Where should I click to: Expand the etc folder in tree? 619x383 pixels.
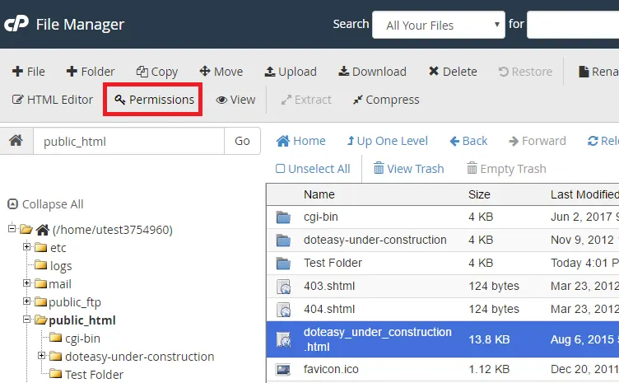click(26, 247)
